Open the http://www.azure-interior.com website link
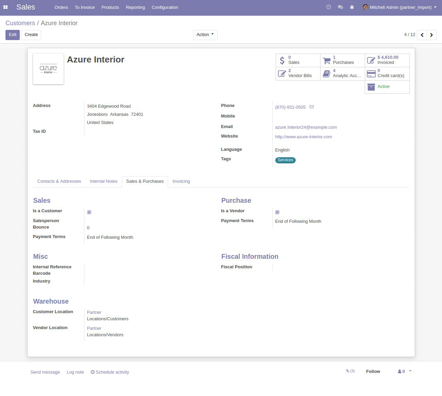The height and width of the screenshot is (396, 442). point(304,137)
